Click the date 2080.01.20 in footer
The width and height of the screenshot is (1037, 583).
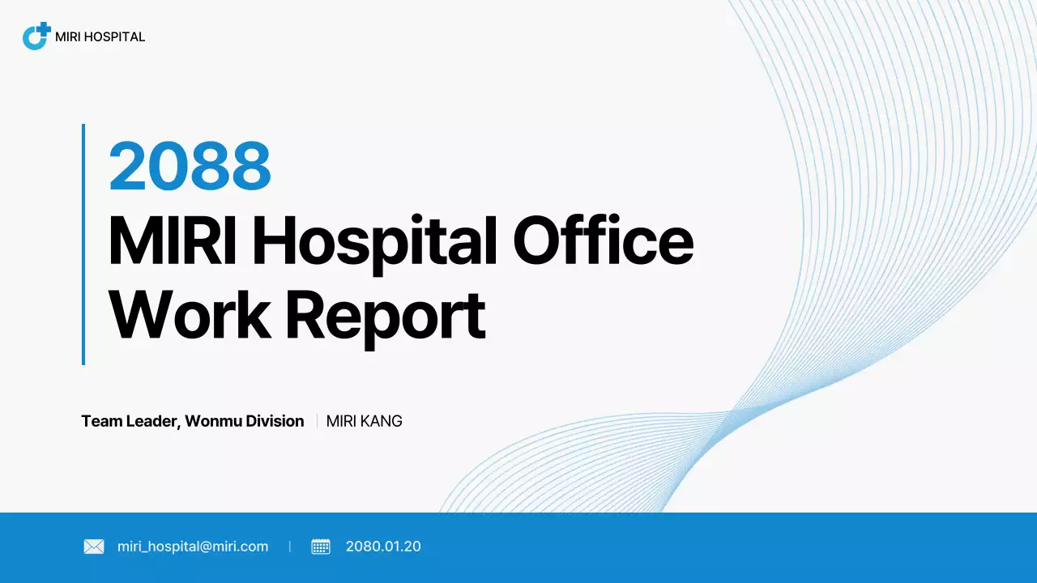click(383, 547)
